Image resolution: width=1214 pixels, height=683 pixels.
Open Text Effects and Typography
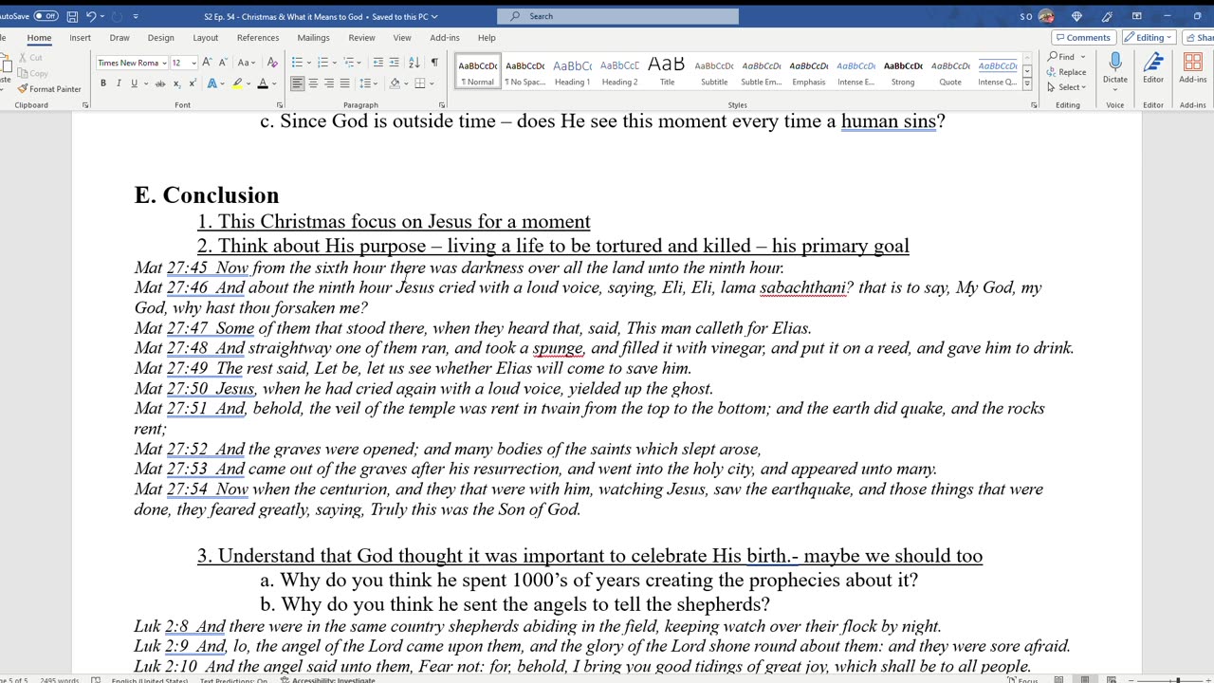click(213, 83)
